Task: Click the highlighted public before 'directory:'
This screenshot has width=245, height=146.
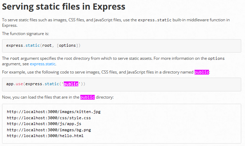Action: pyautogui.click(x=87, y=97)
